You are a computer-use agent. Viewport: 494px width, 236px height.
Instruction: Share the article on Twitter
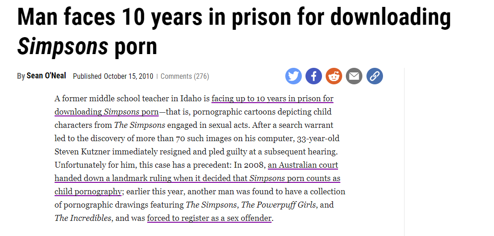coord(293,76)
